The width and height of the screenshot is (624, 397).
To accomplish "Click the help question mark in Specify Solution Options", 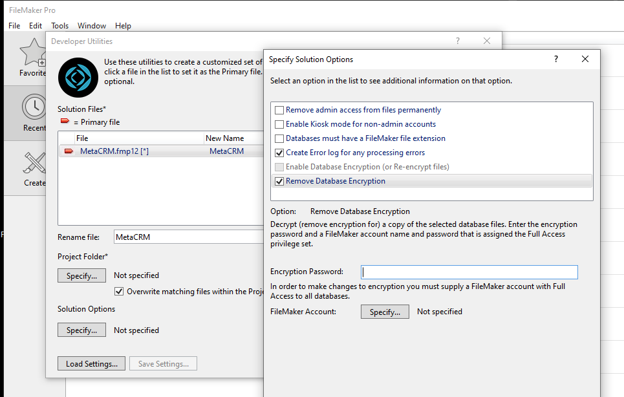I will (555, 59).
